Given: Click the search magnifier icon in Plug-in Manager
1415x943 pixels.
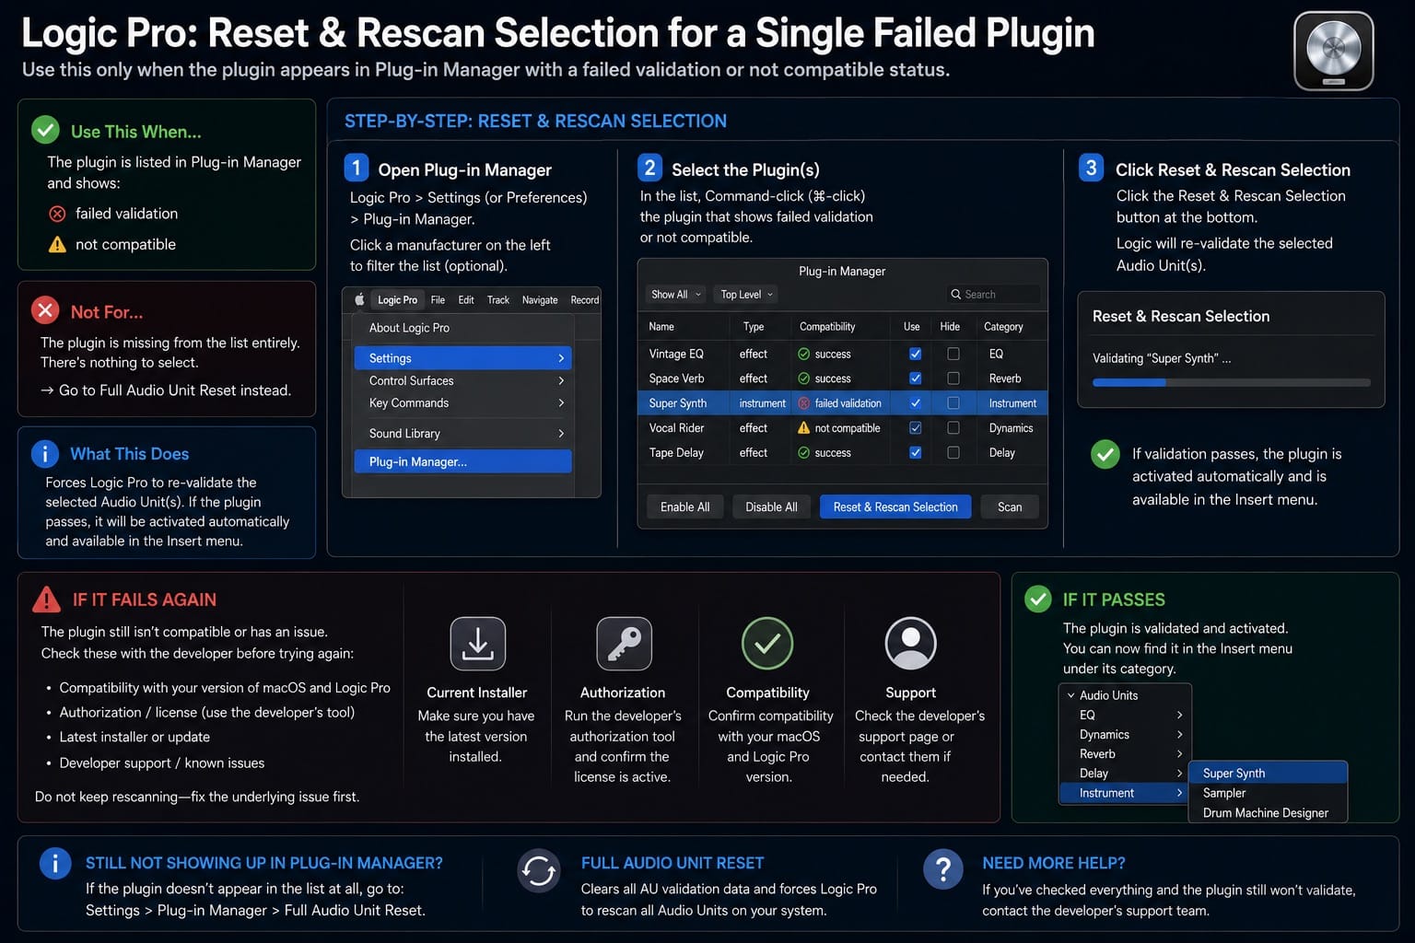Looking at the screenshot, I should pos(955,295).
